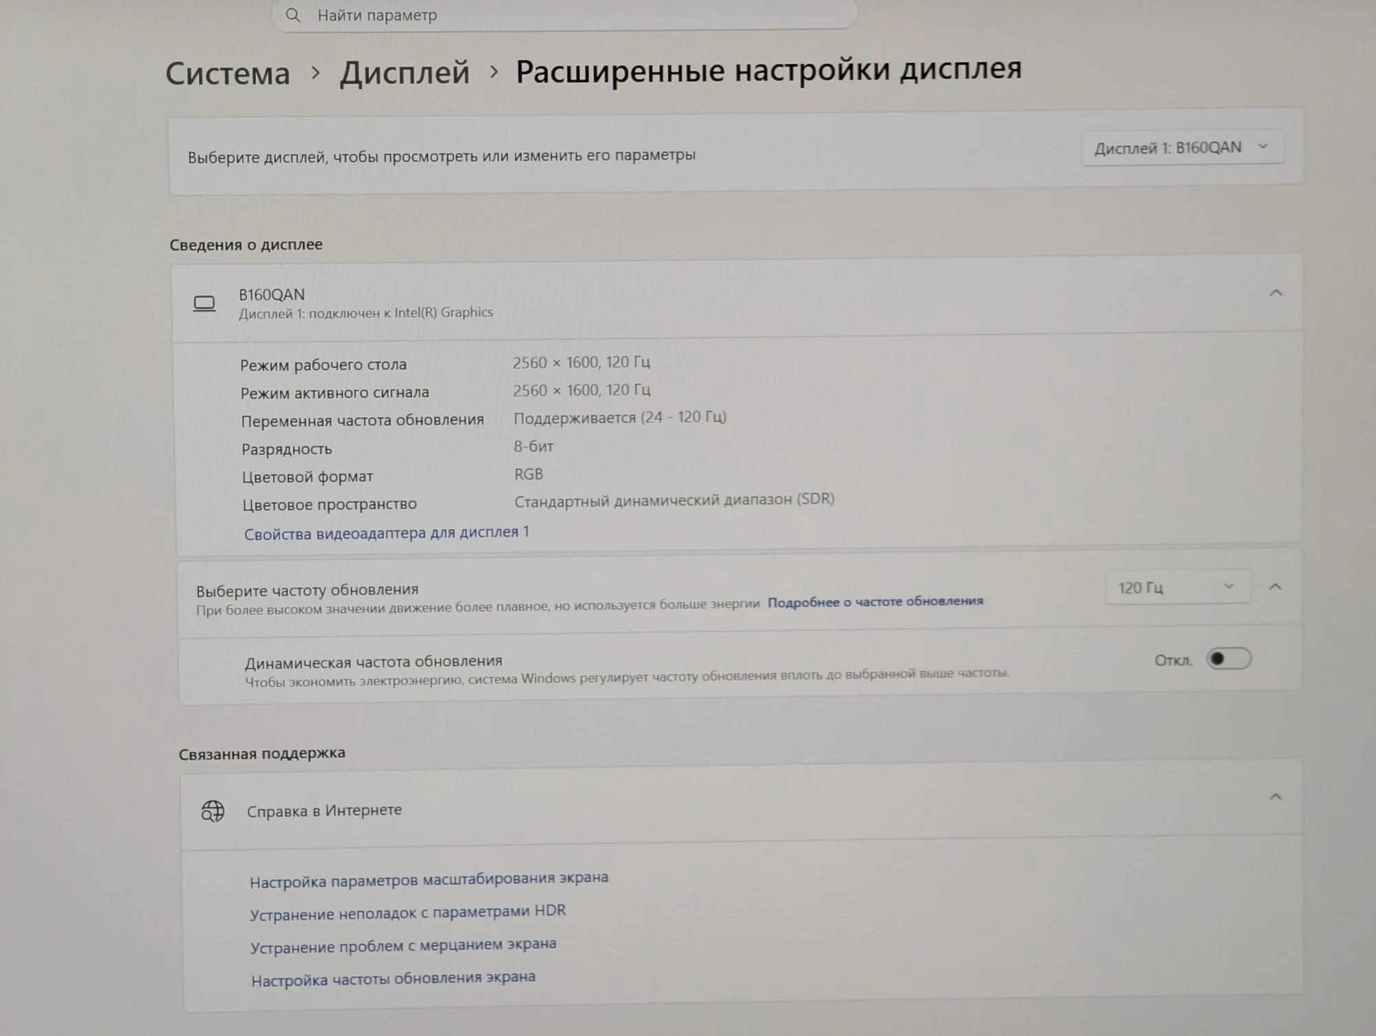Open Настройка параметров масштабирования экрана link
Image resolution: width=1376 pixels, height=1036 pixels.
[x=429, y=880]
